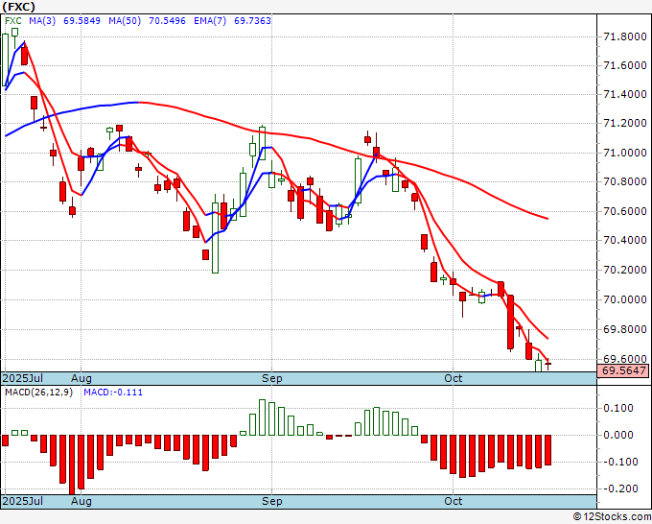Select the MA(50) legend label
Image resolution: width=652 pixels, height=524 pixels.
coord(125,20)
